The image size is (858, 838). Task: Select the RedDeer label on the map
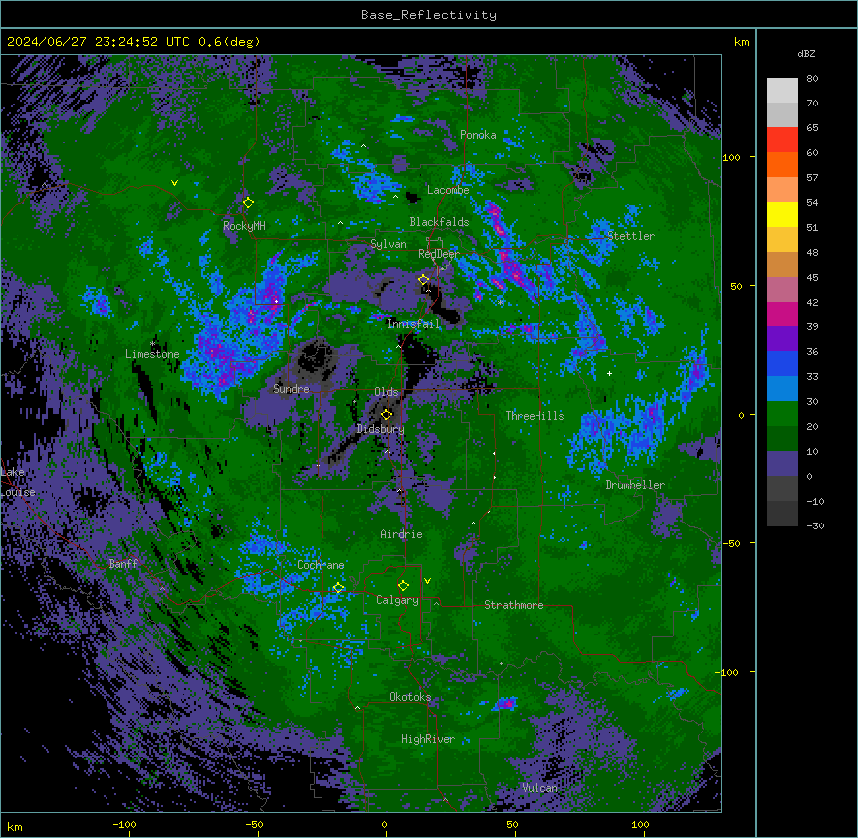(x=438, y=253)
